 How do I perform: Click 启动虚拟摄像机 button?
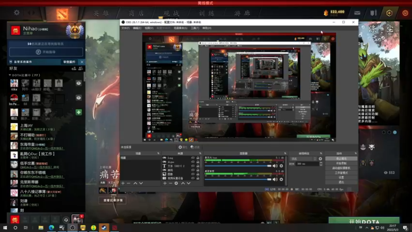coord(341,168)
